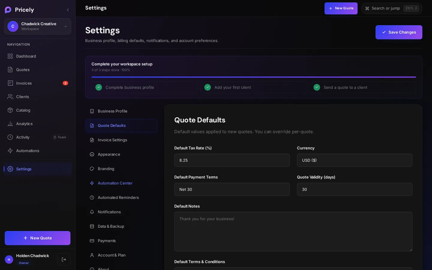This screenshot has width=432, height=270.
Task: Click the Payments card icon
Action: (x=92, y=241)
